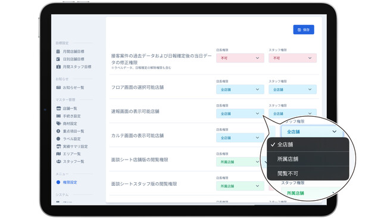
Task: Choose 所属店舗 in the open dropdown list
Action: pyautogui.click(x=308, y=159)
